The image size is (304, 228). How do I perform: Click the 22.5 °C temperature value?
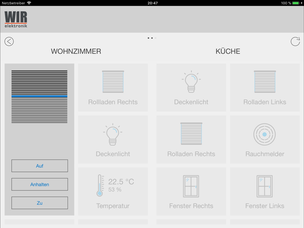pos(121,182)
